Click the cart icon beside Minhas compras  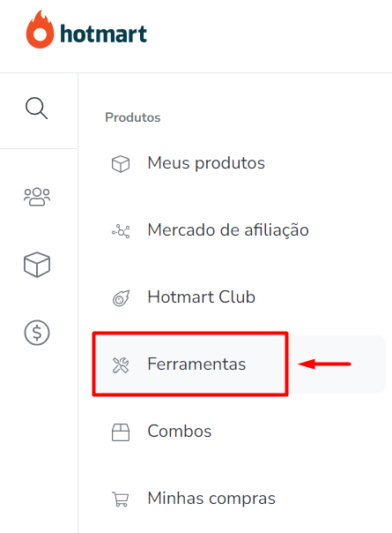(121, 499)
